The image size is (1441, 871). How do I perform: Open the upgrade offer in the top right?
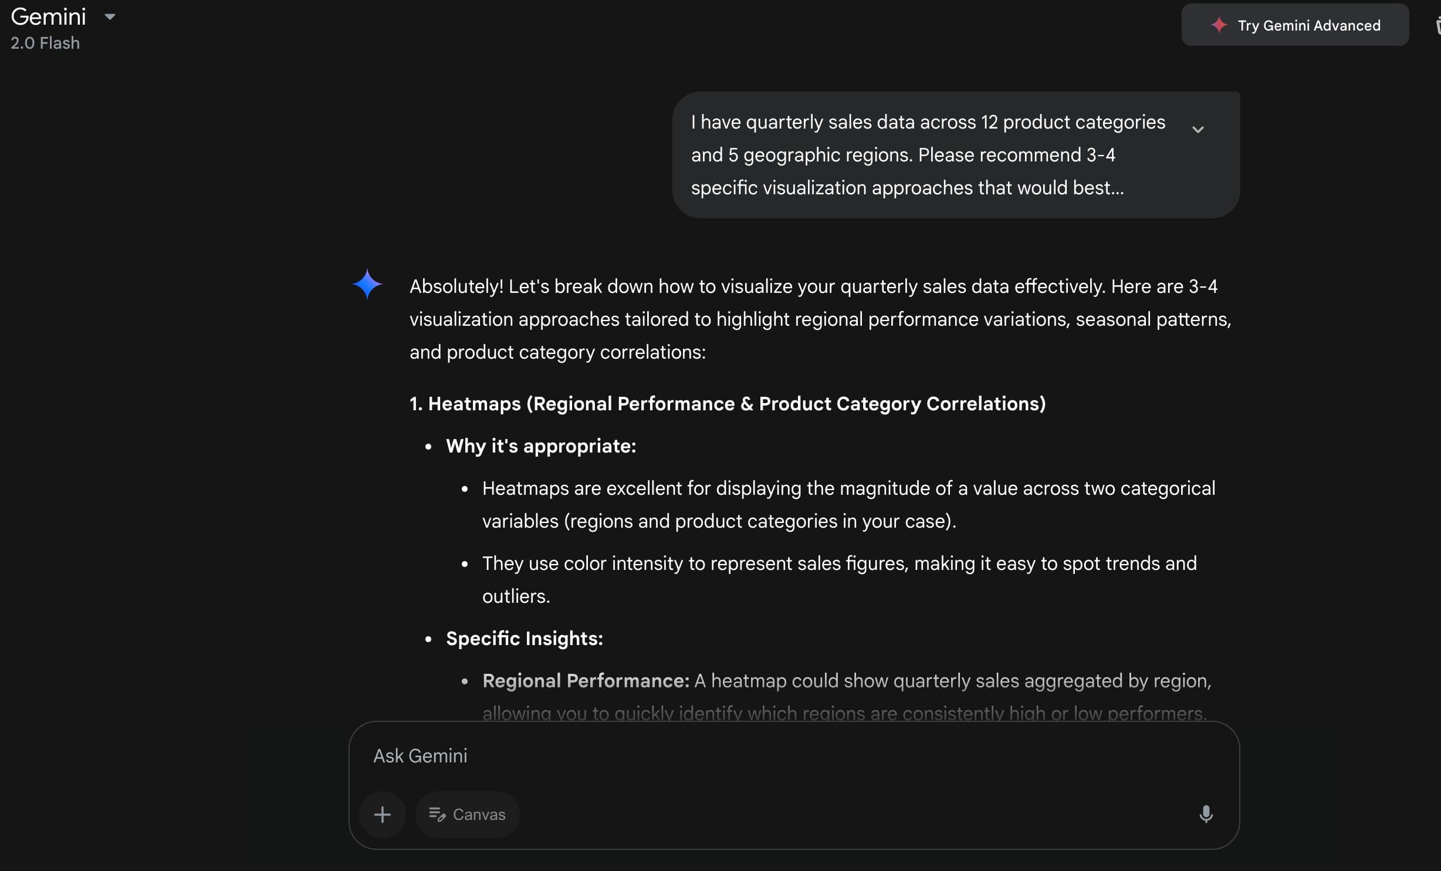click(x=1295, y=25)
